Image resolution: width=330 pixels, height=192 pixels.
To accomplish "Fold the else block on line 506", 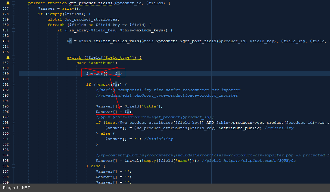I will point(14,166).
